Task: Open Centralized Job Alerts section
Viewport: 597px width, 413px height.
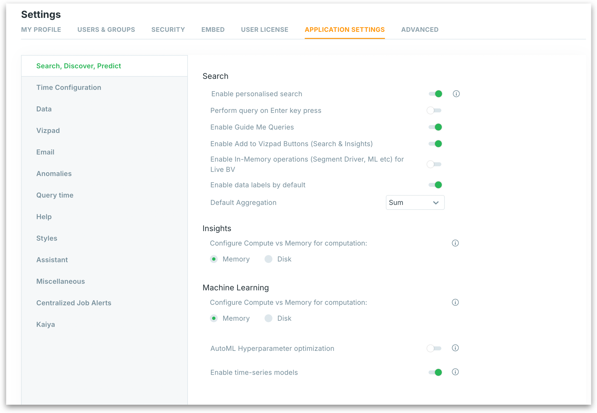Action: click(74, 303)
